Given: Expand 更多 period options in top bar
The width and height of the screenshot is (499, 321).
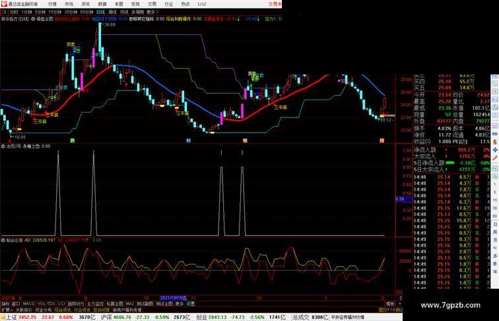Looking at the screenshot, I should (x=152, y=12).
